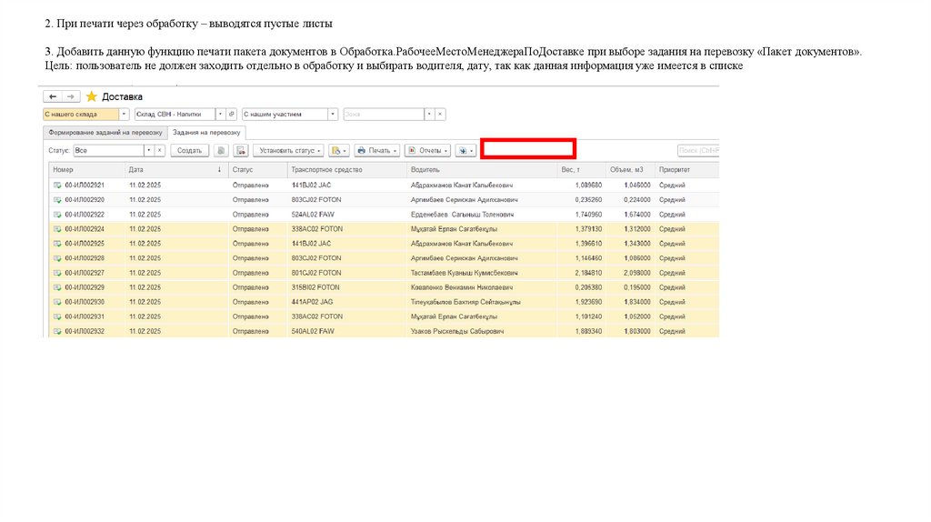The width and height of the screenshot is (931, 522).
Task: Click the document icon of row 00-ИЛ002931
Action: [57, 316]
